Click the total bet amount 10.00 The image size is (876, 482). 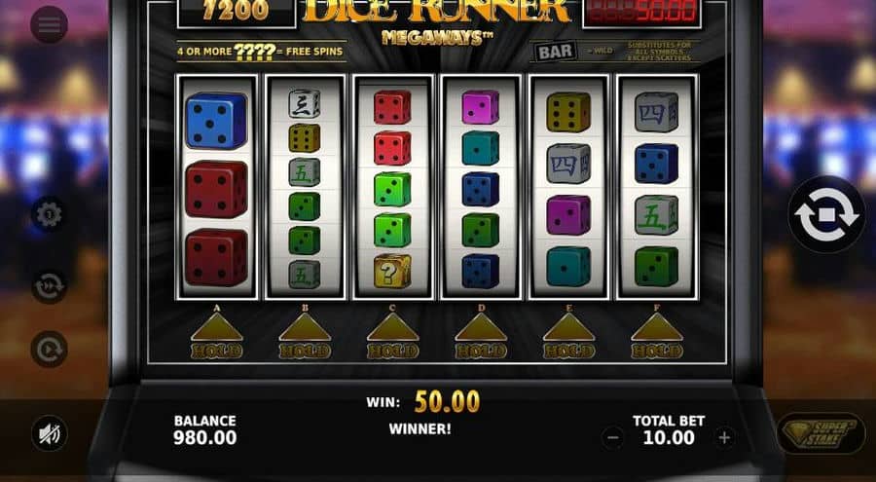[x=669, y=437]
